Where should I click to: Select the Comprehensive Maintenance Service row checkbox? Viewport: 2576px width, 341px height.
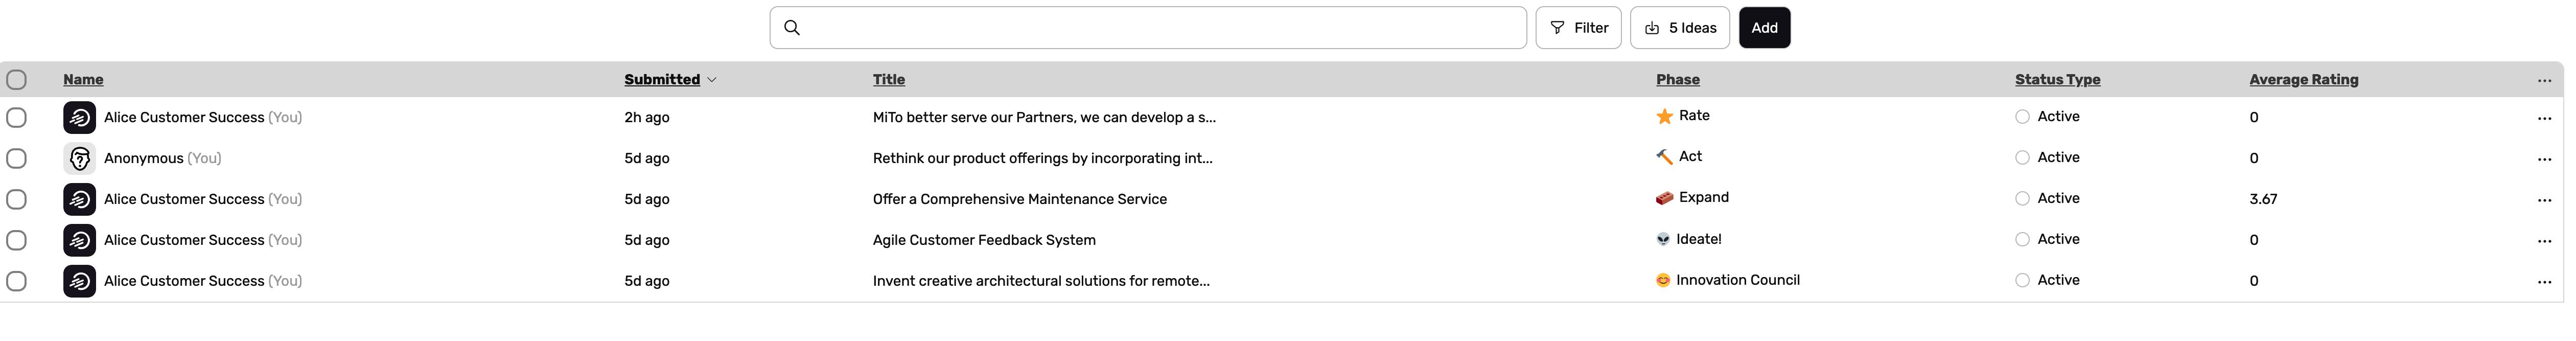(17, 199)
